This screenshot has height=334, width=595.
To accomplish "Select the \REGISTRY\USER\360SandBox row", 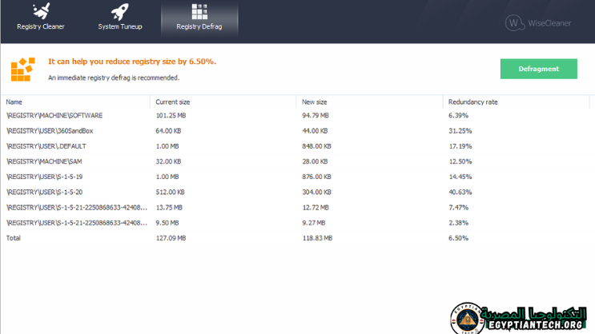I will (x=50, y=131).
